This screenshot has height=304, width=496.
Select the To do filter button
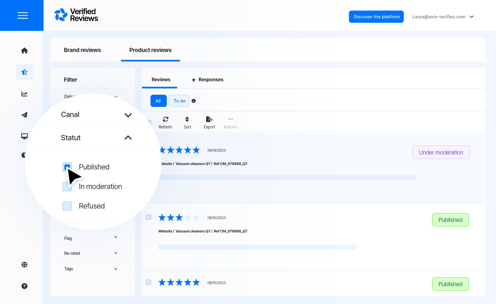coord(179,101)
